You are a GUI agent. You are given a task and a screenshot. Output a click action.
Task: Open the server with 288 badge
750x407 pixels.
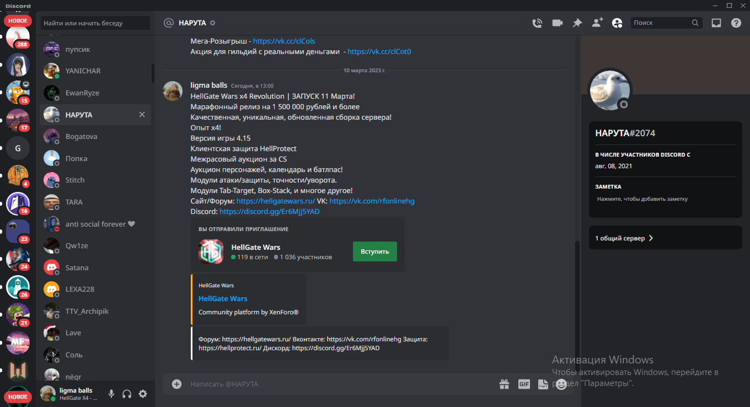tap(18, 37)
